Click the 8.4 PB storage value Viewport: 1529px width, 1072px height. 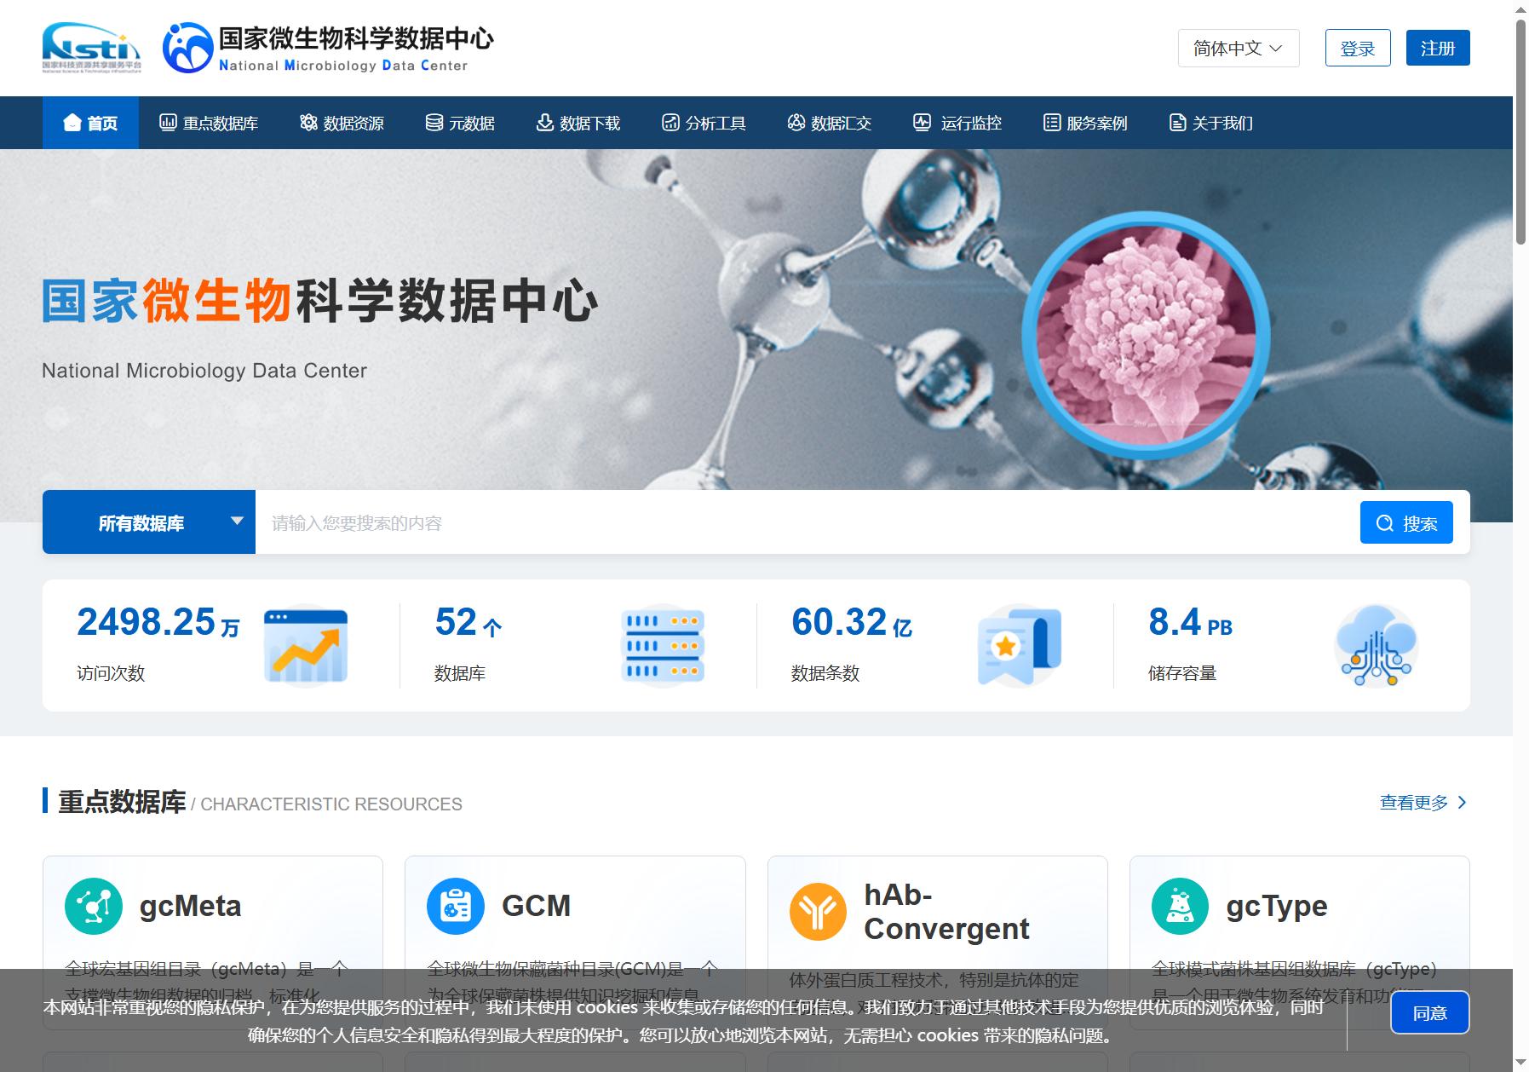pos(1190,622)
